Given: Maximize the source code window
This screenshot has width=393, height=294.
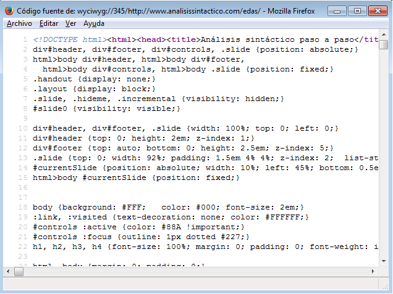Looking at the screenshot, I should 356,10.
